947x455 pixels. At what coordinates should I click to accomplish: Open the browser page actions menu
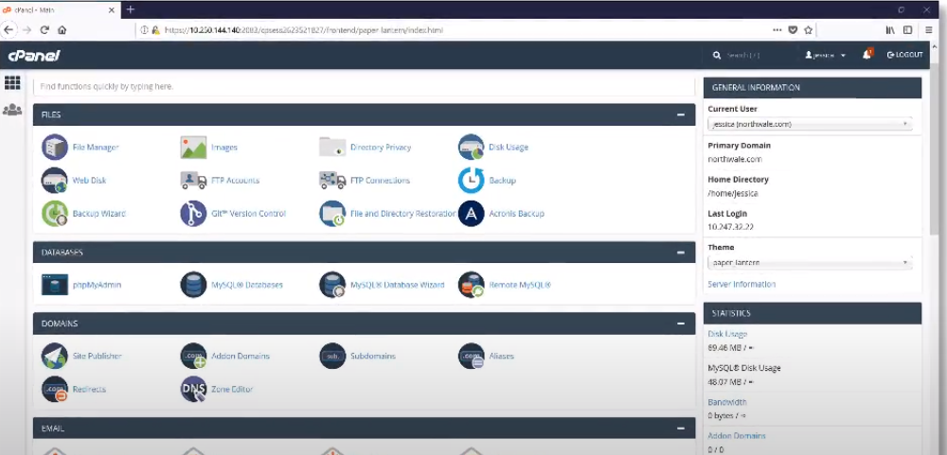[777, 29]
